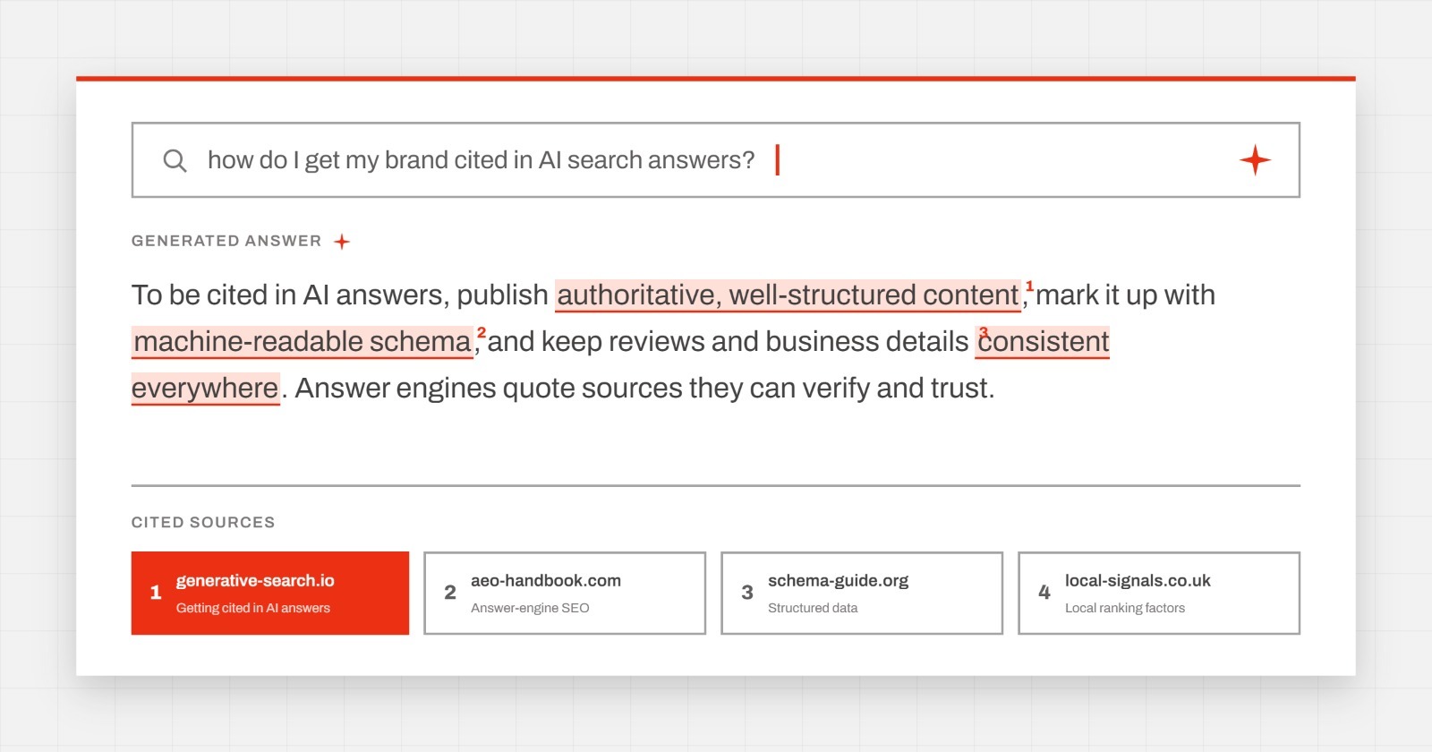Click the number 4 badge on local-signals card
Viewport: 1432px width, 752px height.
coord(1044,593)
